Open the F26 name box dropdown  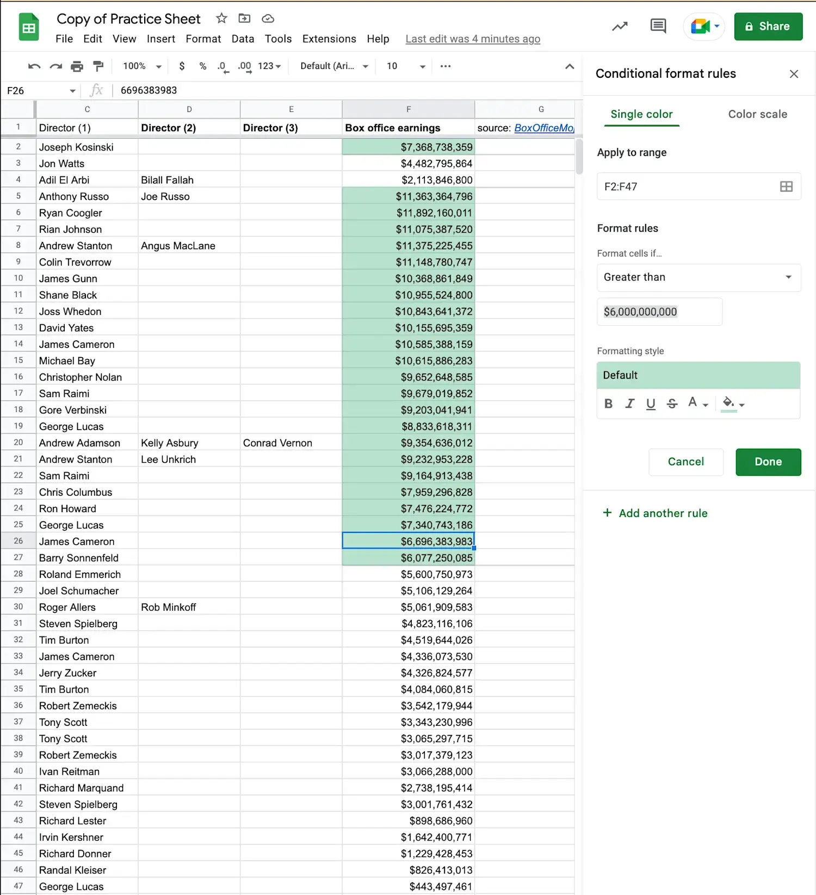[72, 91]
